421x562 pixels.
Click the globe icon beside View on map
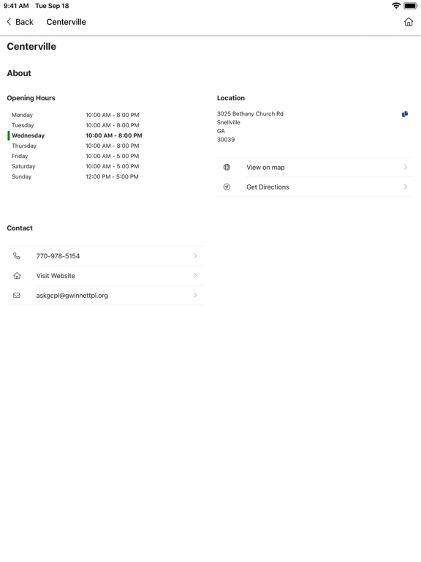coord(227,167)
